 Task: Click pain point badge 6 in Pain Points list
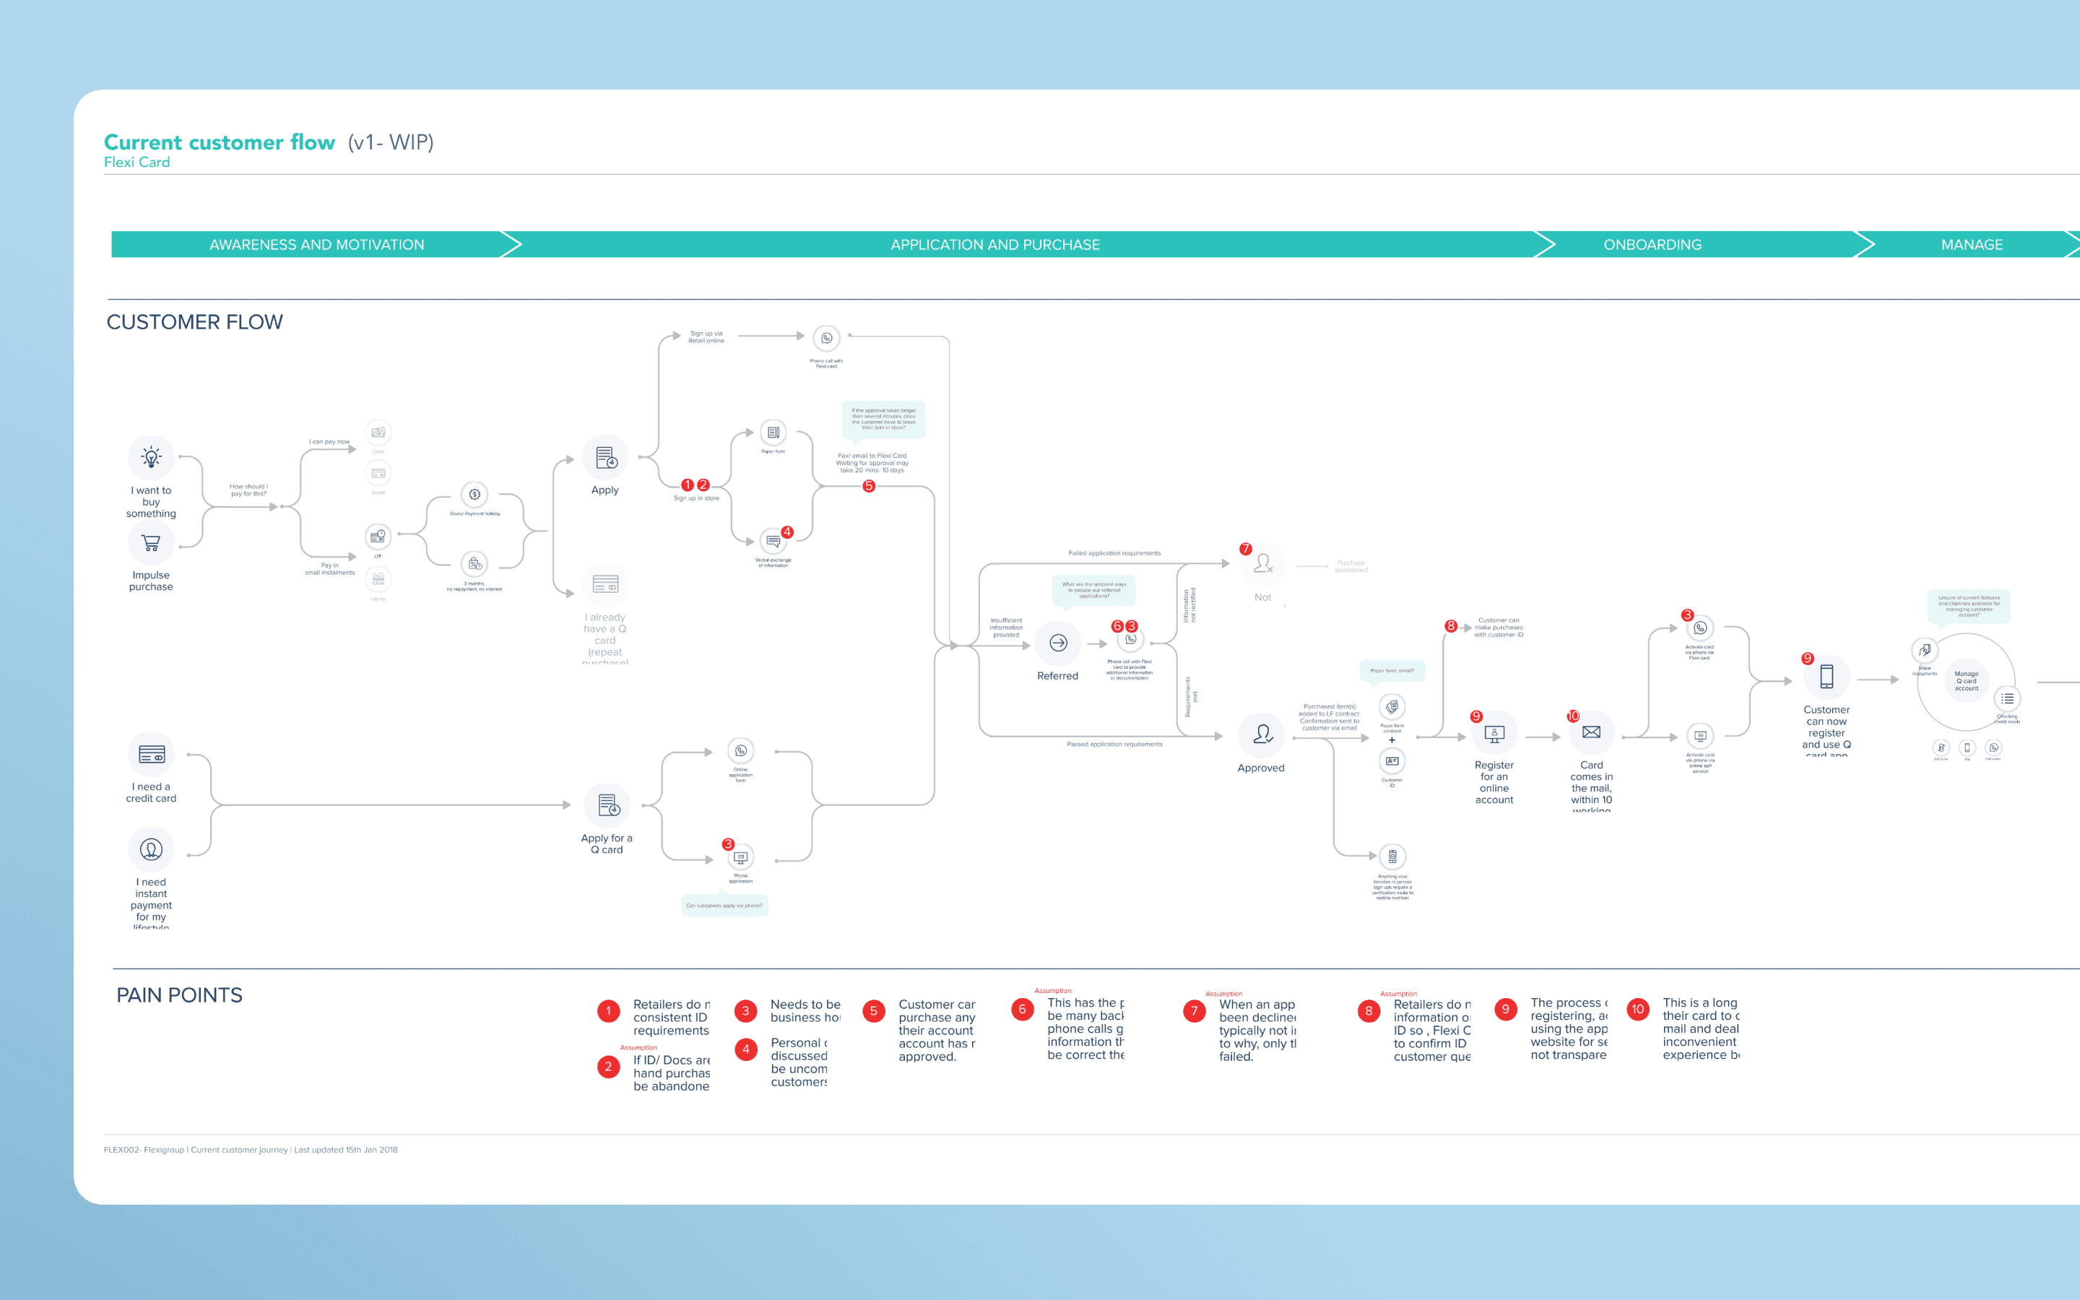[x=1023, y=1010]
